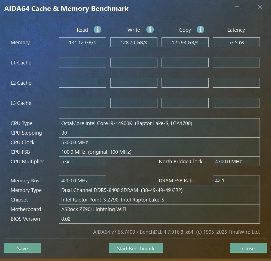This screenshot has height=261, width=271.
Task: Click the Copy column header label
Action: coord(185,30)
